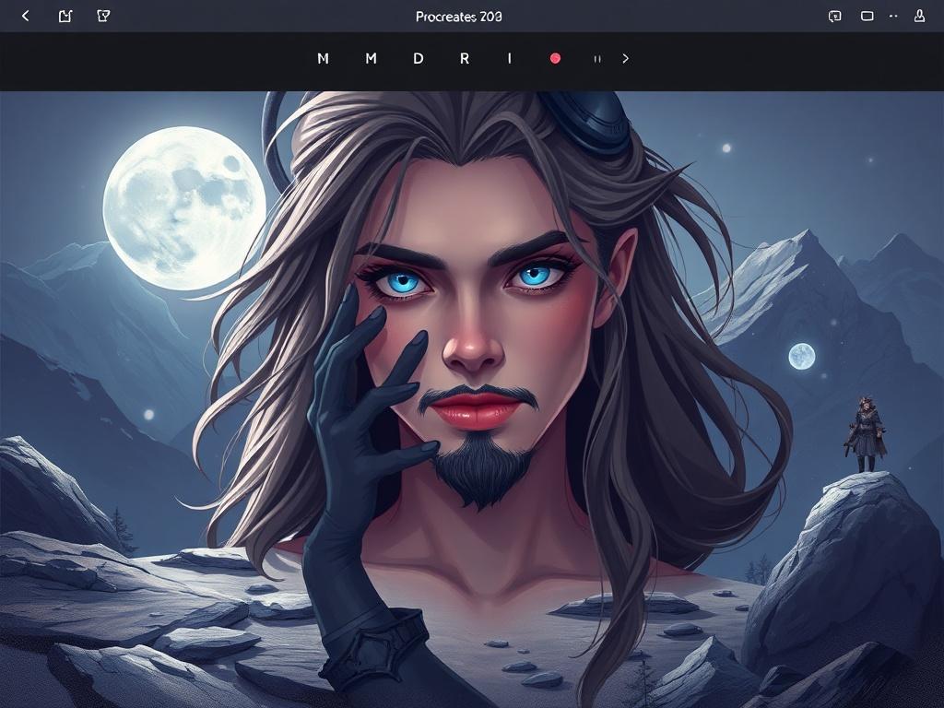This screenshot has height=708, width=944.
Task: Expand toolbar with the right chevron
Action: pos(626,58)
